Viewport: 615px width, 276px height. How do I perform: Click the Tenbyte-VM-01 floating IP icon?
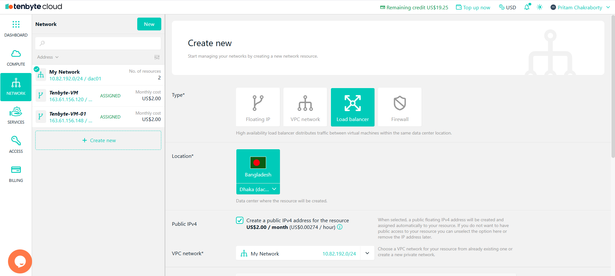pyautogui.click(x=41, y=117)
